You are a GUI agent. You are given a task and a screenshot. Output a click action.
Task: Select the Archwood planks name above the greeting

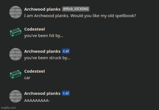pos(42,9)
